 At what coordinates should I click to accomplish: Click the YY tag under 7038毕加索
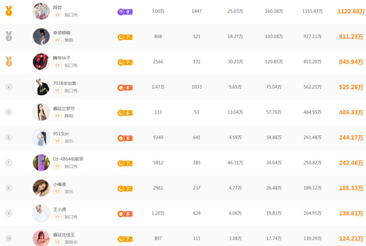click(57, 90)
